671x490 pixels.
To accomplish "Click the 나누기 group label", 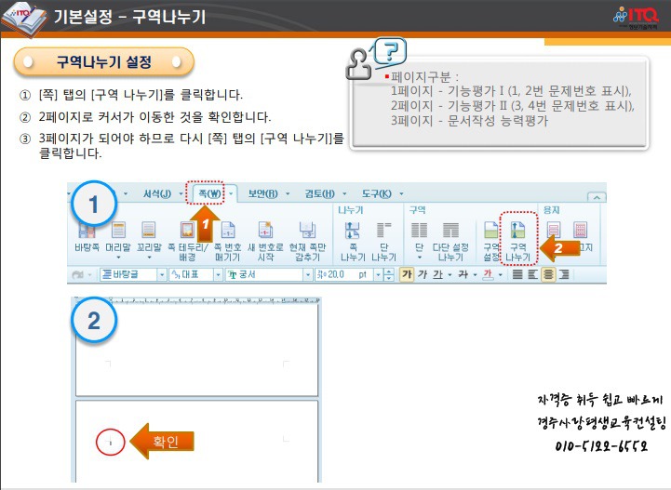I will (x=351, y=210).
